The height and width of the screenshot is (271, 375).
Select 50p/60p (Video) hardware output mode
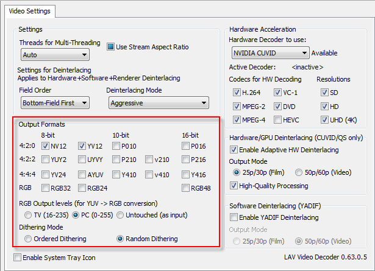point(299,172)
